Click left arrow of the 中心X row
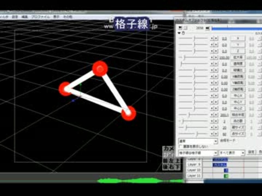Viewport: 262px width, 196px height. (212, 96)
